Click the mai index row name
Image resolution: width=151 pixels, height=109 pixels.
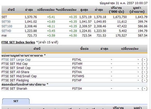(x=4, y=36)
